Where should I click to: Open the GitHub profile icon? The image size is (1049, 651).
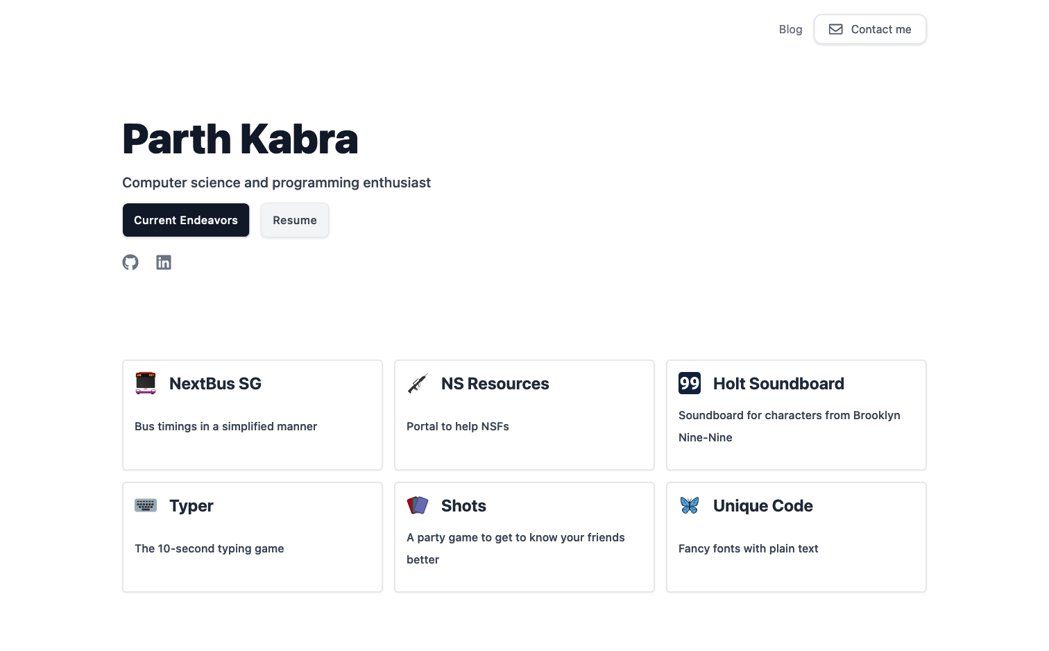coord(130,262)
